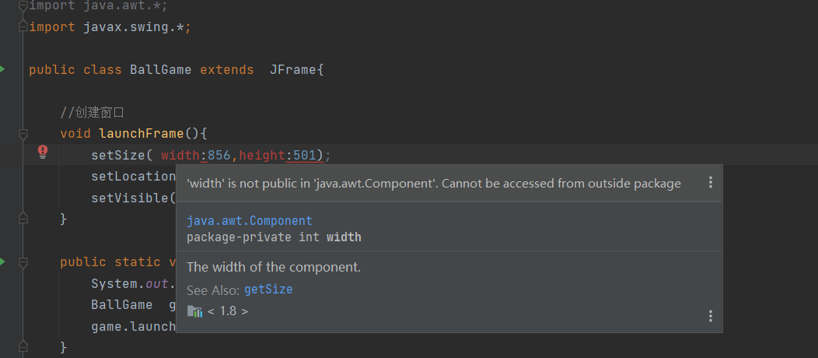Open the java.awt.Component link
The width and height of the screenshot is (818, 358).
point(250,221)
